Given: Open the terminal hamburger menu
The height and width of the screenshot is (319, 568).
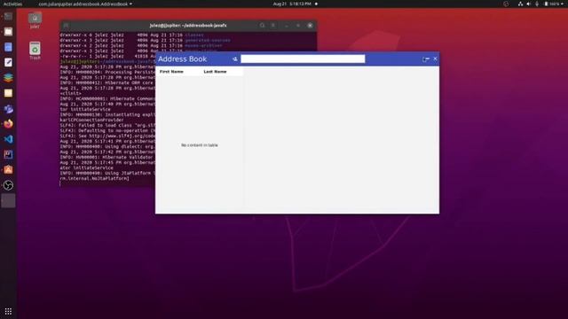Looking at the screenshot, I should [x=273, y=26].
